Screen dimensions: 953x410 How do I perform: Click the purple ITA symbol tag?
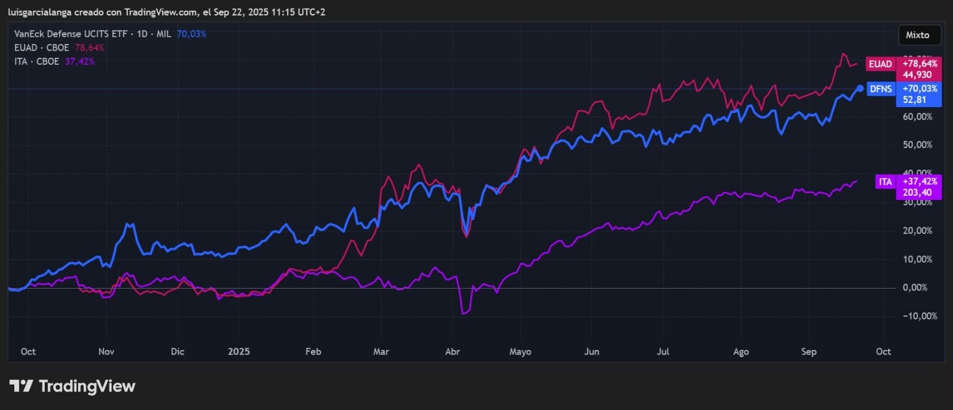point(885,182)
